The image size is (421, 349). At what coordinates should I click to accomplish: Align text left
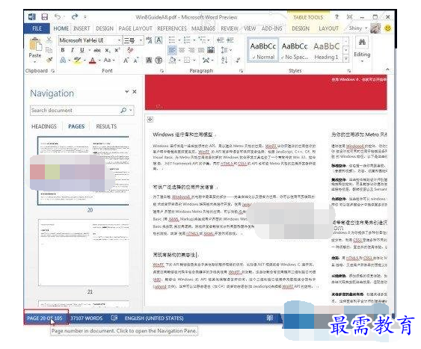[172, 50]
